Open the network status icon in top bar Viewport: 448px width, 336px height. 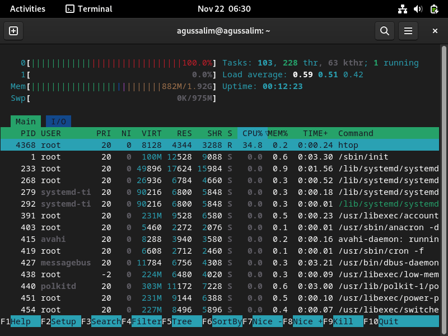(x=403, y=9)
